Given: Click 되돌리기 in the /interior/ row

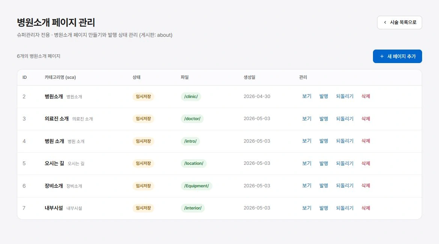Looking at the screenshot, I should tap(345, 208).
